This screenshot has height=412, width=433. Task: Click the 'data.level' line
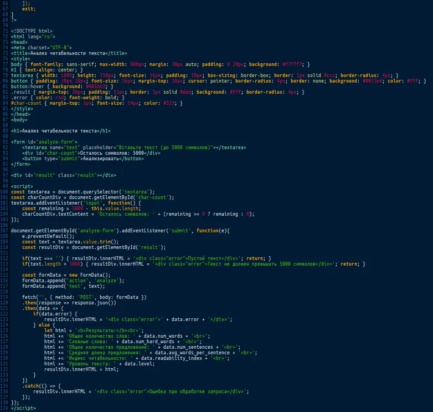tap(100, 364)
